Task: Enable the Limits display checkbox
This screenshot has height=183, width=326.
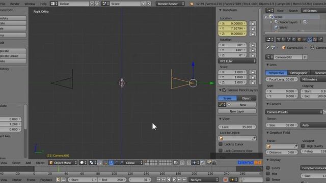Action: (x=268, y=168)
